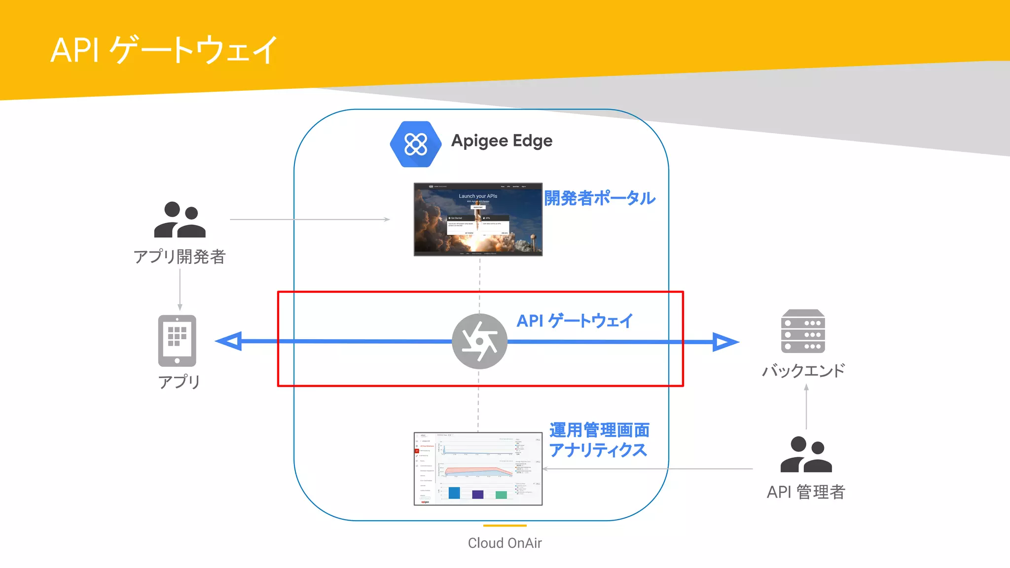The width and height of the screenshot is (1010, 568).
Task: Open the developer portal screenshot thumbnail
Action: [478, 219]
